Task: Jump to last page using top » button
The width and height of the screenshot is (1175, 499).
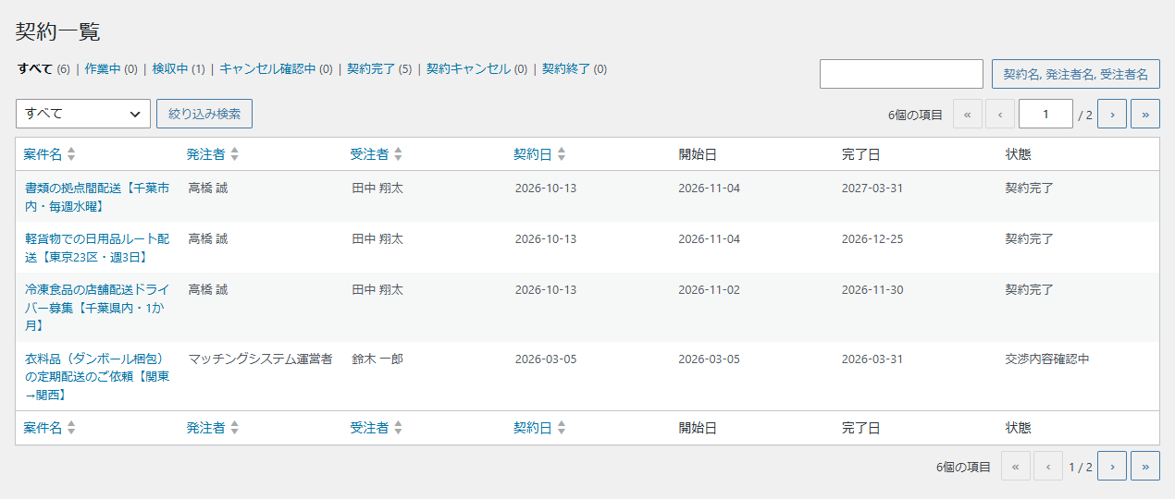Action: 1145,114
